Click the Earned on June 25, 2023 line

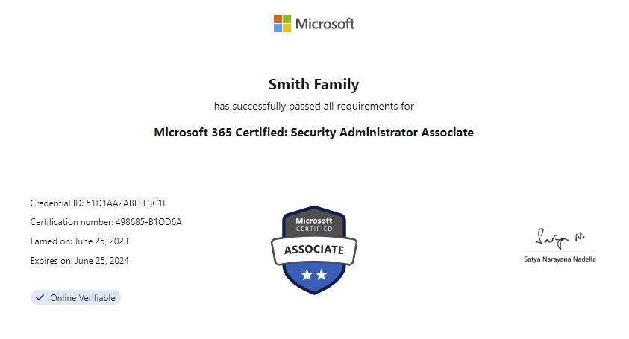pyautogui.click(x=79, y=241)
